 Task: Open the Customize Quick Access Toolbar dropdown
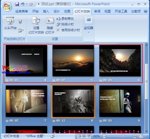coord(39,4)
